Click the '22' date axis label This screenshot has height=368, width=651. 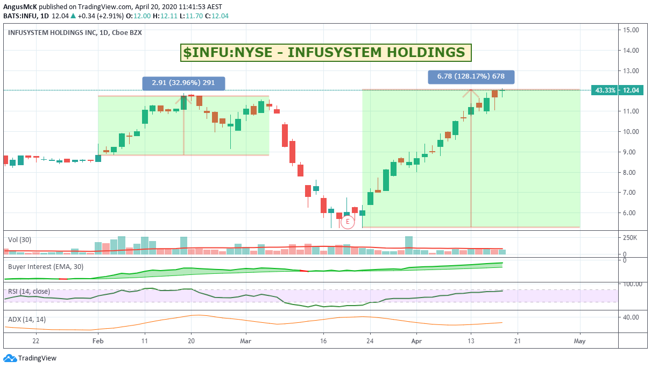pyautogui.click(x=36, y=341)
